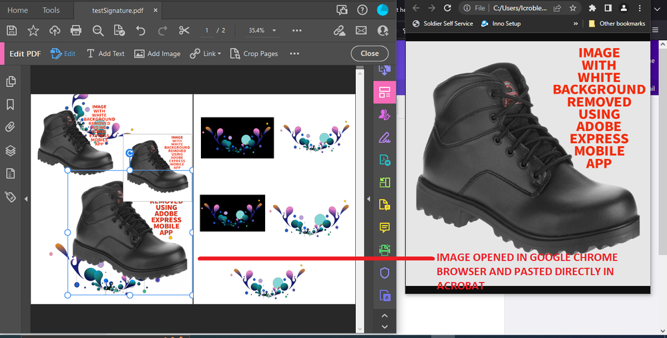Go back in Chrome
The height and width of the screenshot is (338, 667).
[x=416, y=8]
